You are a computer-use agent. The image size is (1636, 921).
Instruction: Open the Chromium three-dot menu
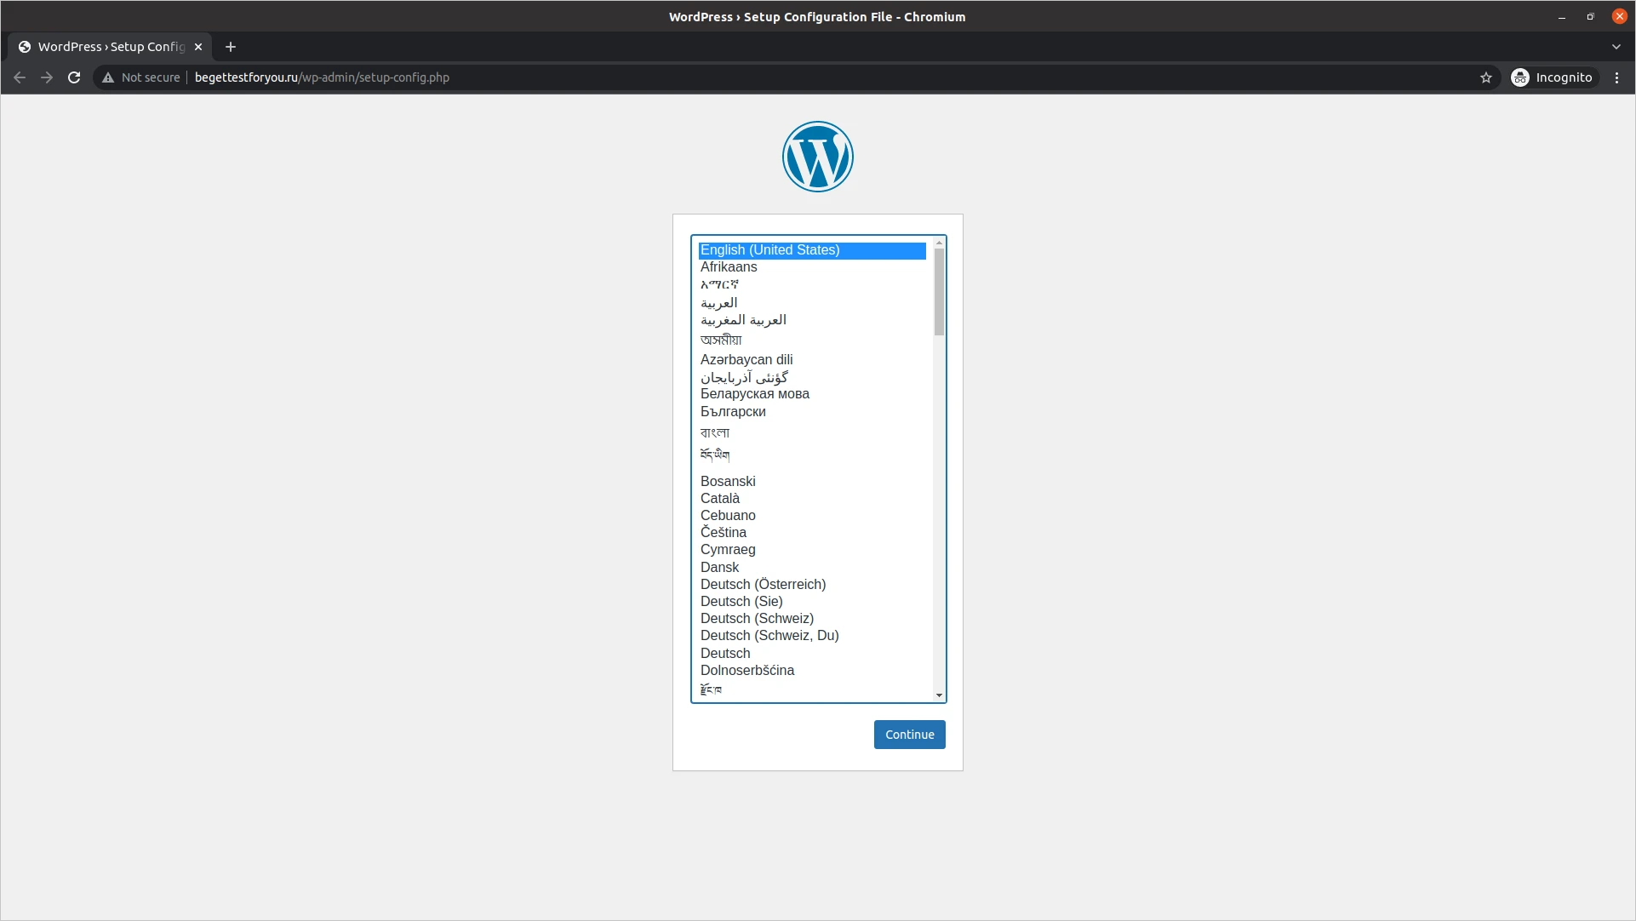pyautogui.click(x=1617, y=77)
